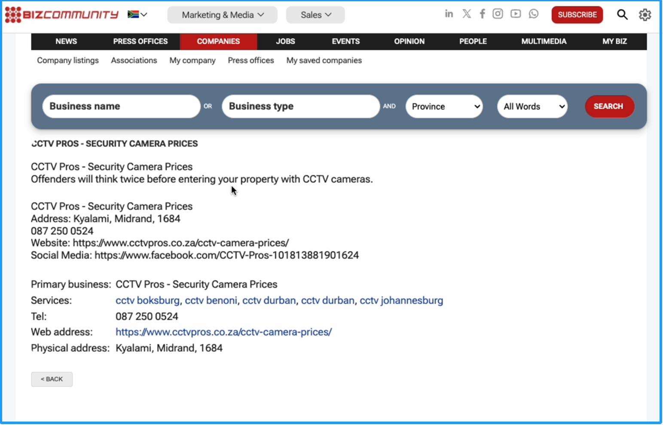Open the My Biz tab
Image resolution: width=663 pixels, height=425 pixels.
pyautogui.click(x=614, y=41)
